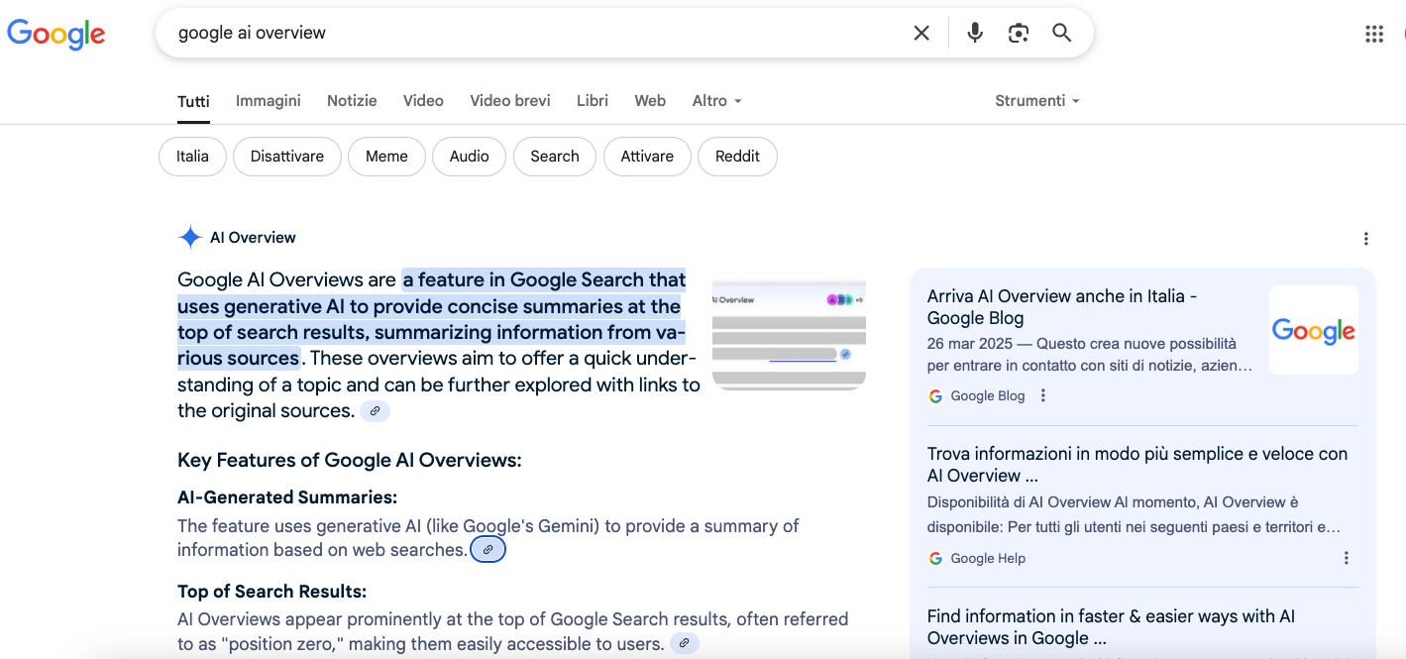Screen dimensions: 1406x659
Task: Apply the Italia filter chip
Action: 192,157
